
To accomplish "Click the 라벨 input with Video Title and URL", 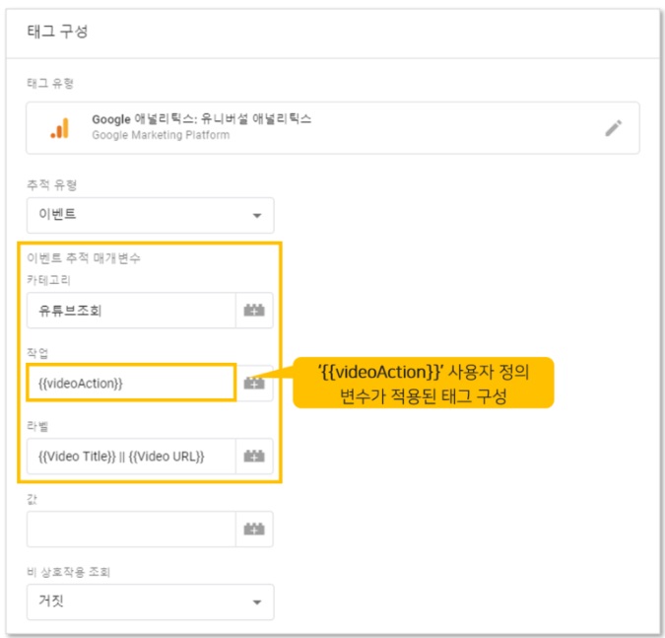I will (131, 457).
